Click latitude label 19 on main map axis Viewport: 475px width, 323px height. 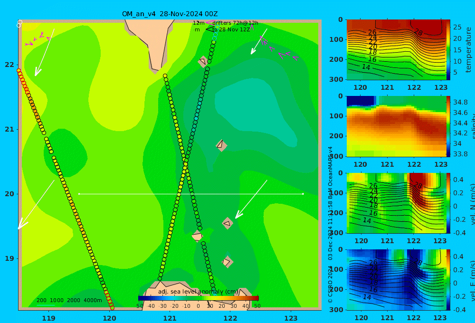[x=9, y=258]
